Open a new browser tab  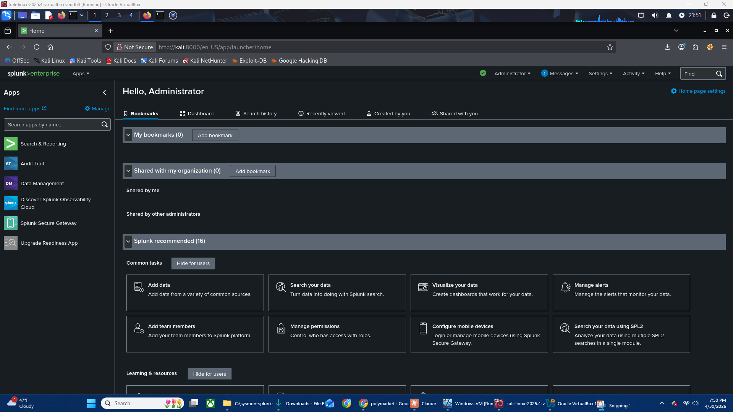click(110, 31)
